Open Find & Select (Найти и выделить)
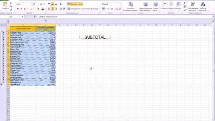The image size is (215, 121). tap(203, 6)
